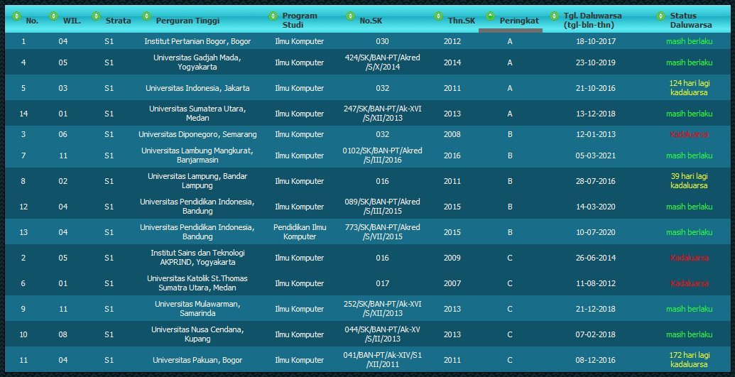Sort by Program Studi header label
The image size is (735, 377).
(x=300, y=20)
